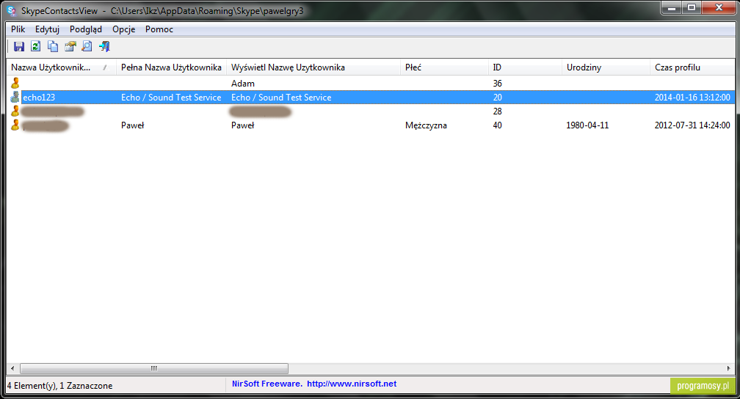
Task: Open the Pomoc menu
Action: tap(159, 29)
